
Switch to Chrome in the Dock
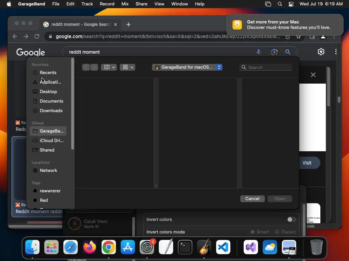click(109, 247)
